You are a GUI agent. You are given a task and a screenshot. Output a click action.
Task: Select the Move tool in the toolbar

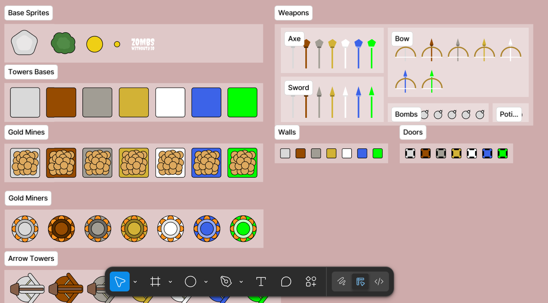[120, 282]
